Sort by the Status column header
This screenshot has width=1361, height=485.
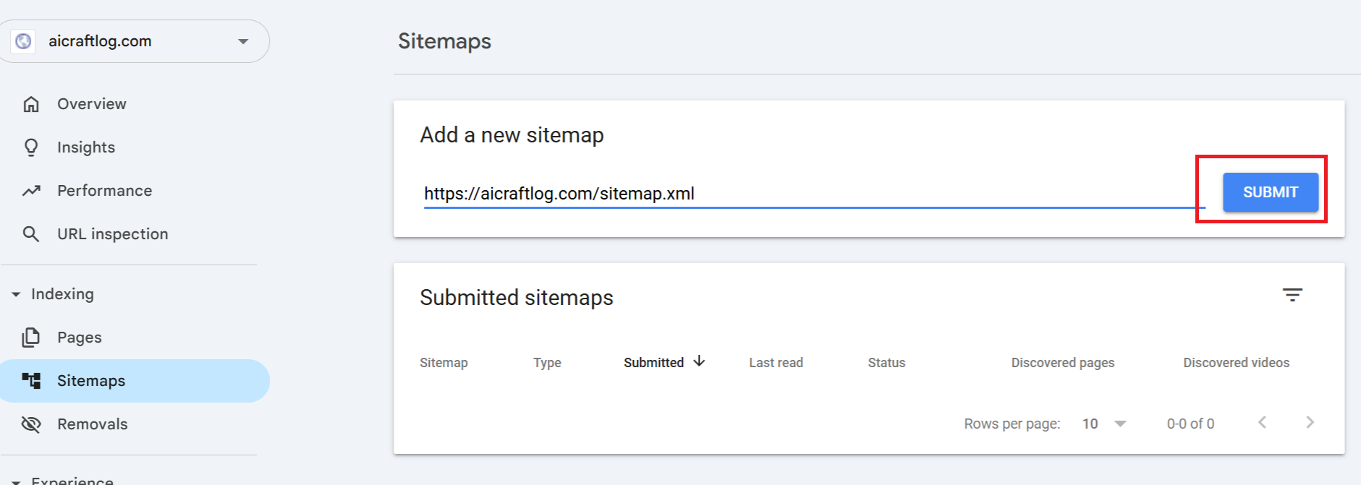[x=886, y=363]
